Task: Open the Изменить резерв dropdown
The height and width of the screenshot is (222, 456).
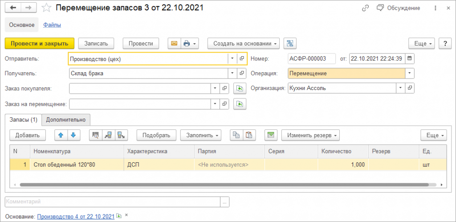Action: pyautogui.click(x=311, y=135)
